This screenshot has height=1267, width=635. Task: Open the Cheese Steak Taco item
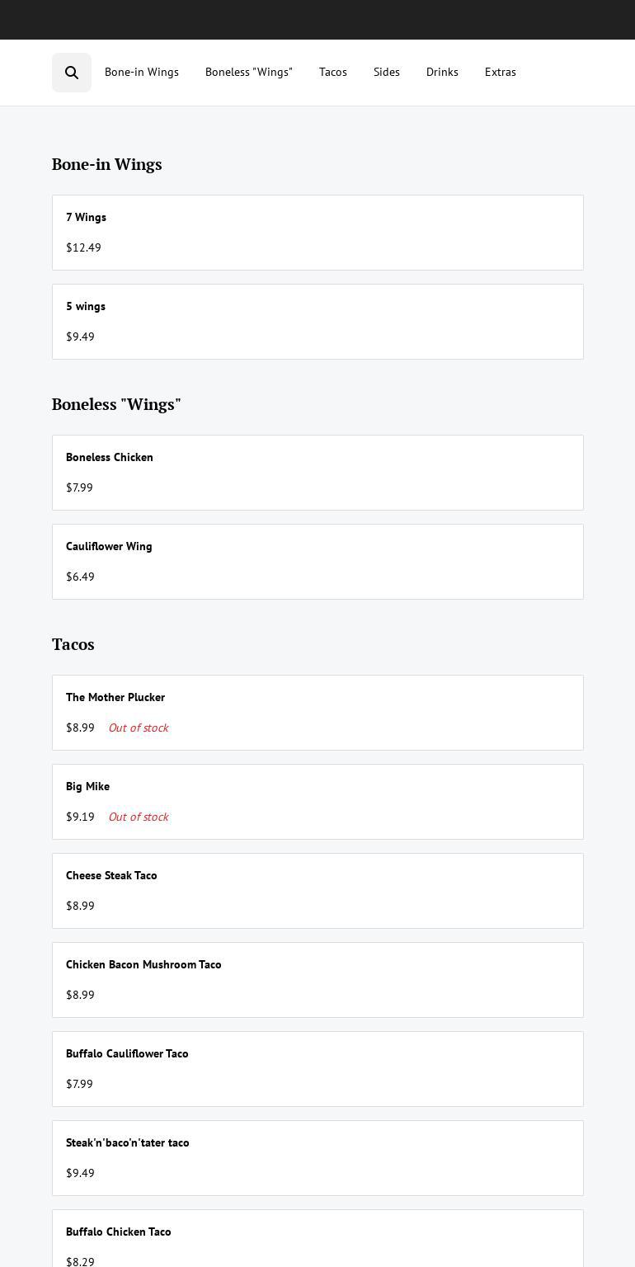point(317,891)
